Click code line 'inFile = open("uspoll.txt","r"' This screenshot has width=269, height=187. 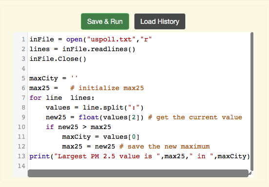pos(91,39)
